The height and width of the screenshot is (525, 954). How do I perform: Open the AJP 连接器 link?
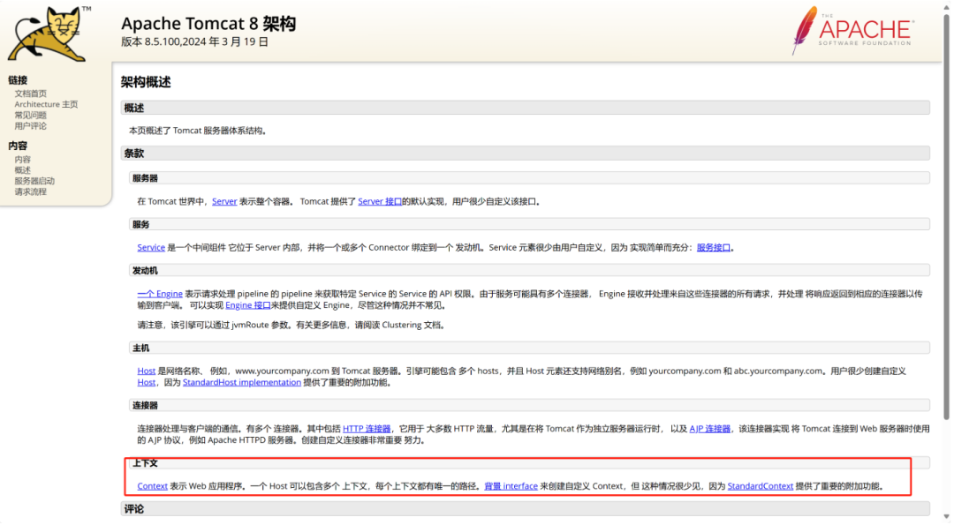click(709, 429)
